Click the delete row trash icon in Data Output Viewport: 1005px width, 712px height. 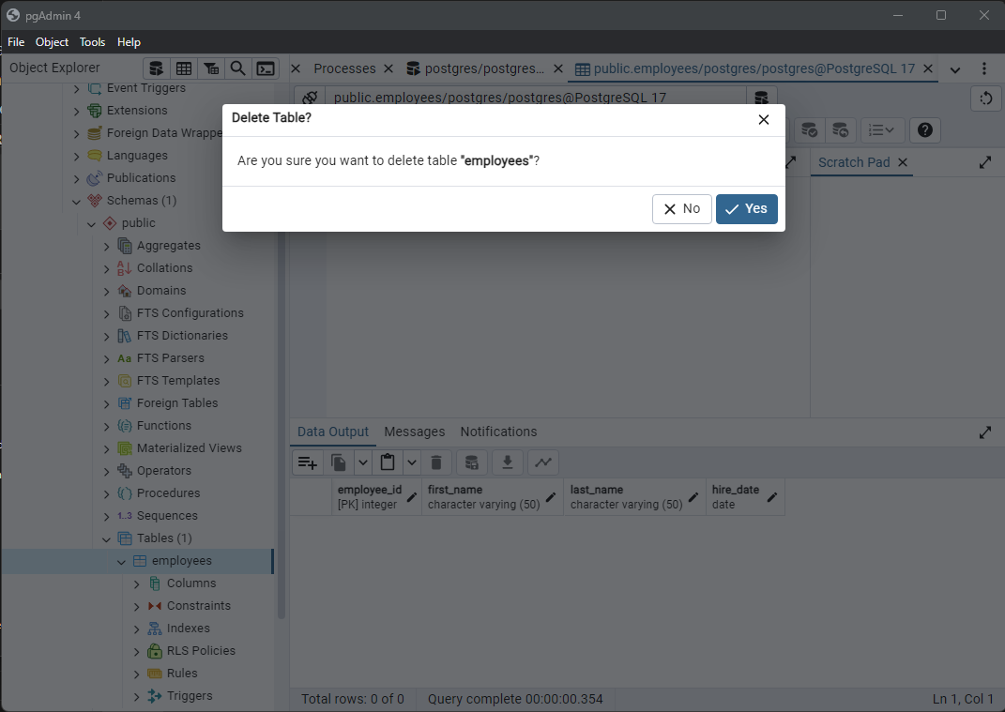436,462
